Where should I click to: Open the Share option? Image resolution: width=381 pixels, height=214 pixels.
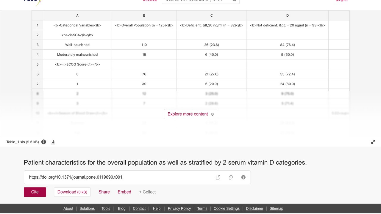click(x=104, y=192)
